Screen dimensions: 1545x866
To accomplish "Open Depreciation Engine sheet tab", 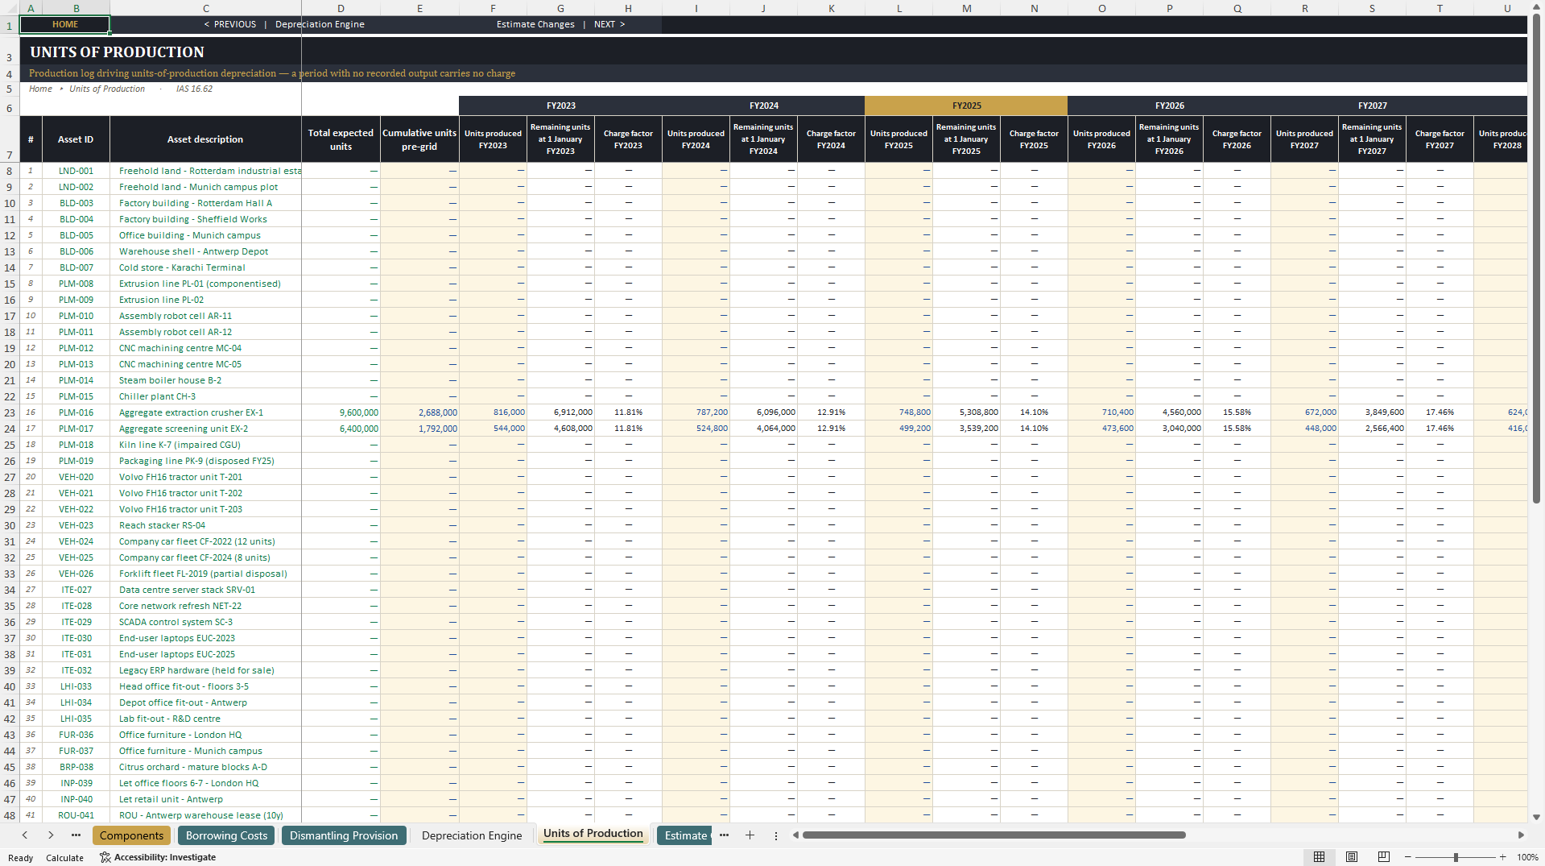I will pos(472,835).
